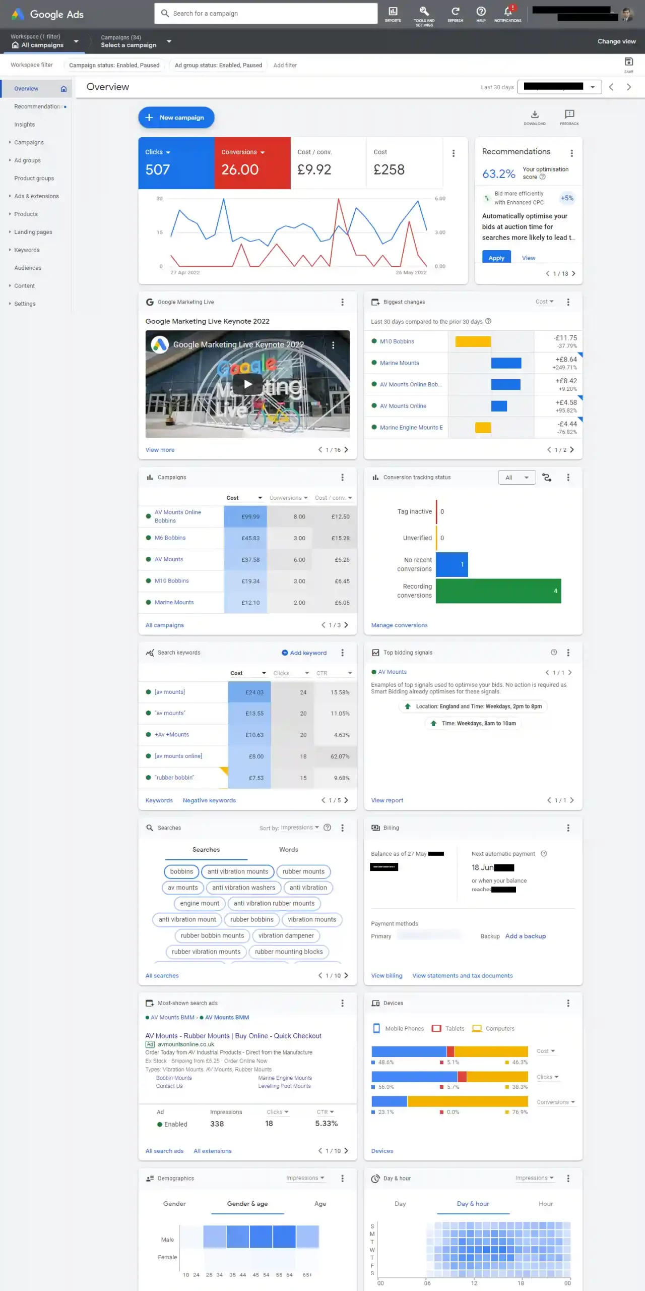This screenshot has width=645, height=1291.
Task: Open Devices card three-dot menu
Action: (568, 1003)
